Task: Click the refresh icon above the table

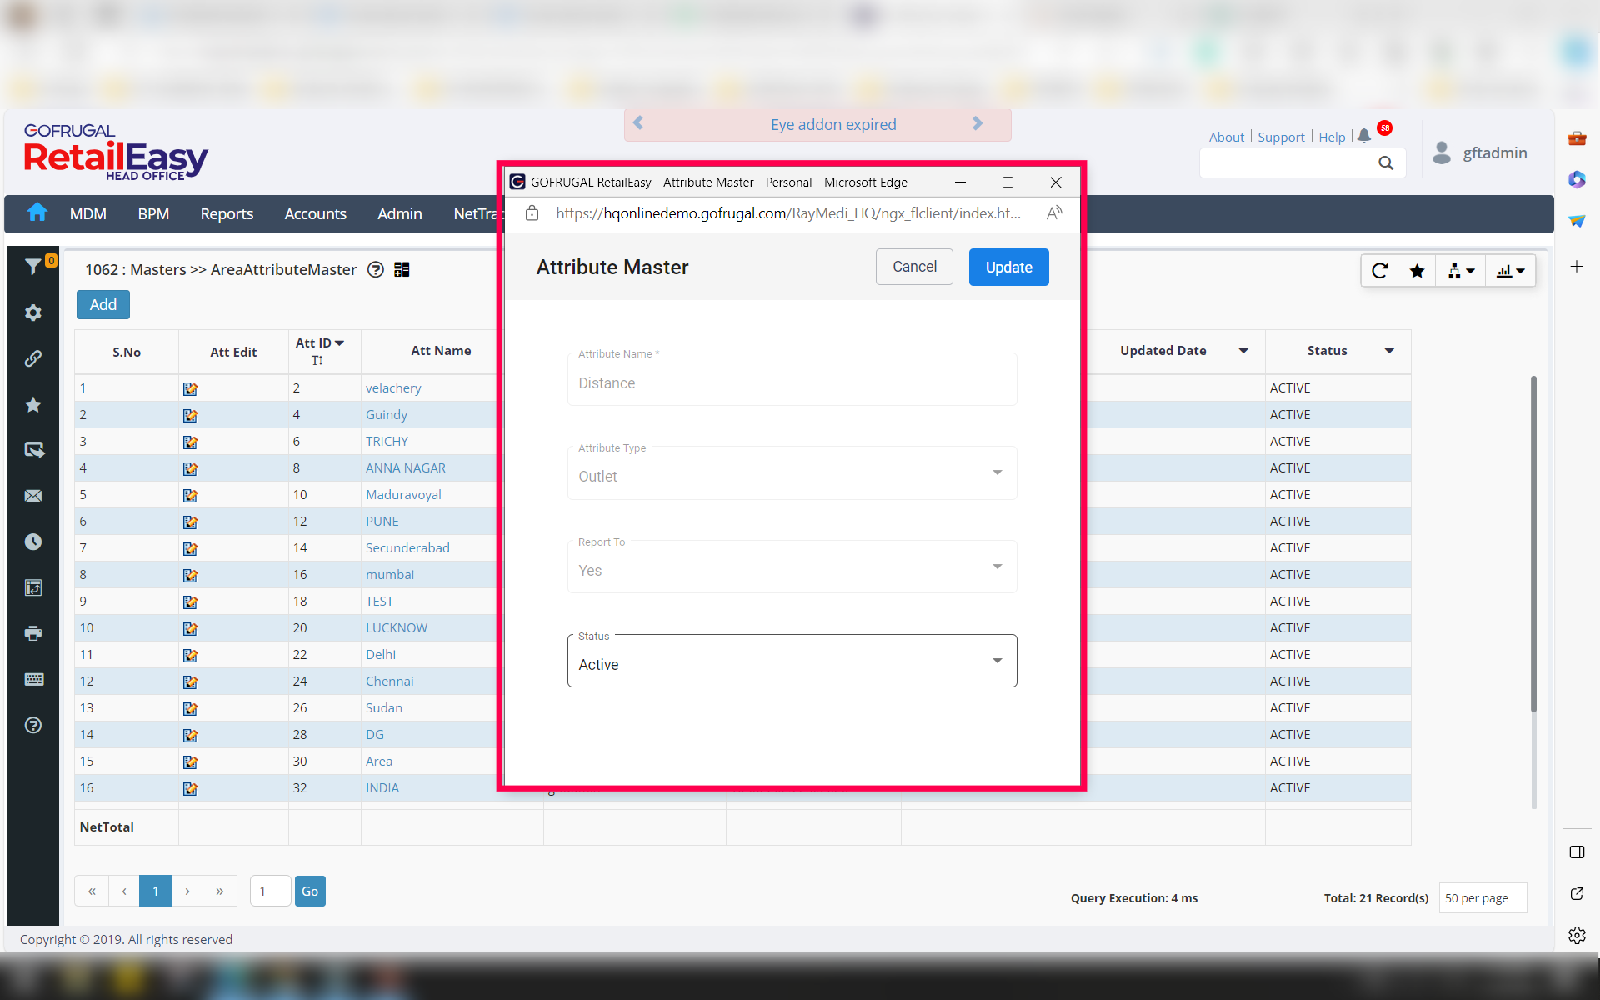Action: click(x=1379, y=271)
